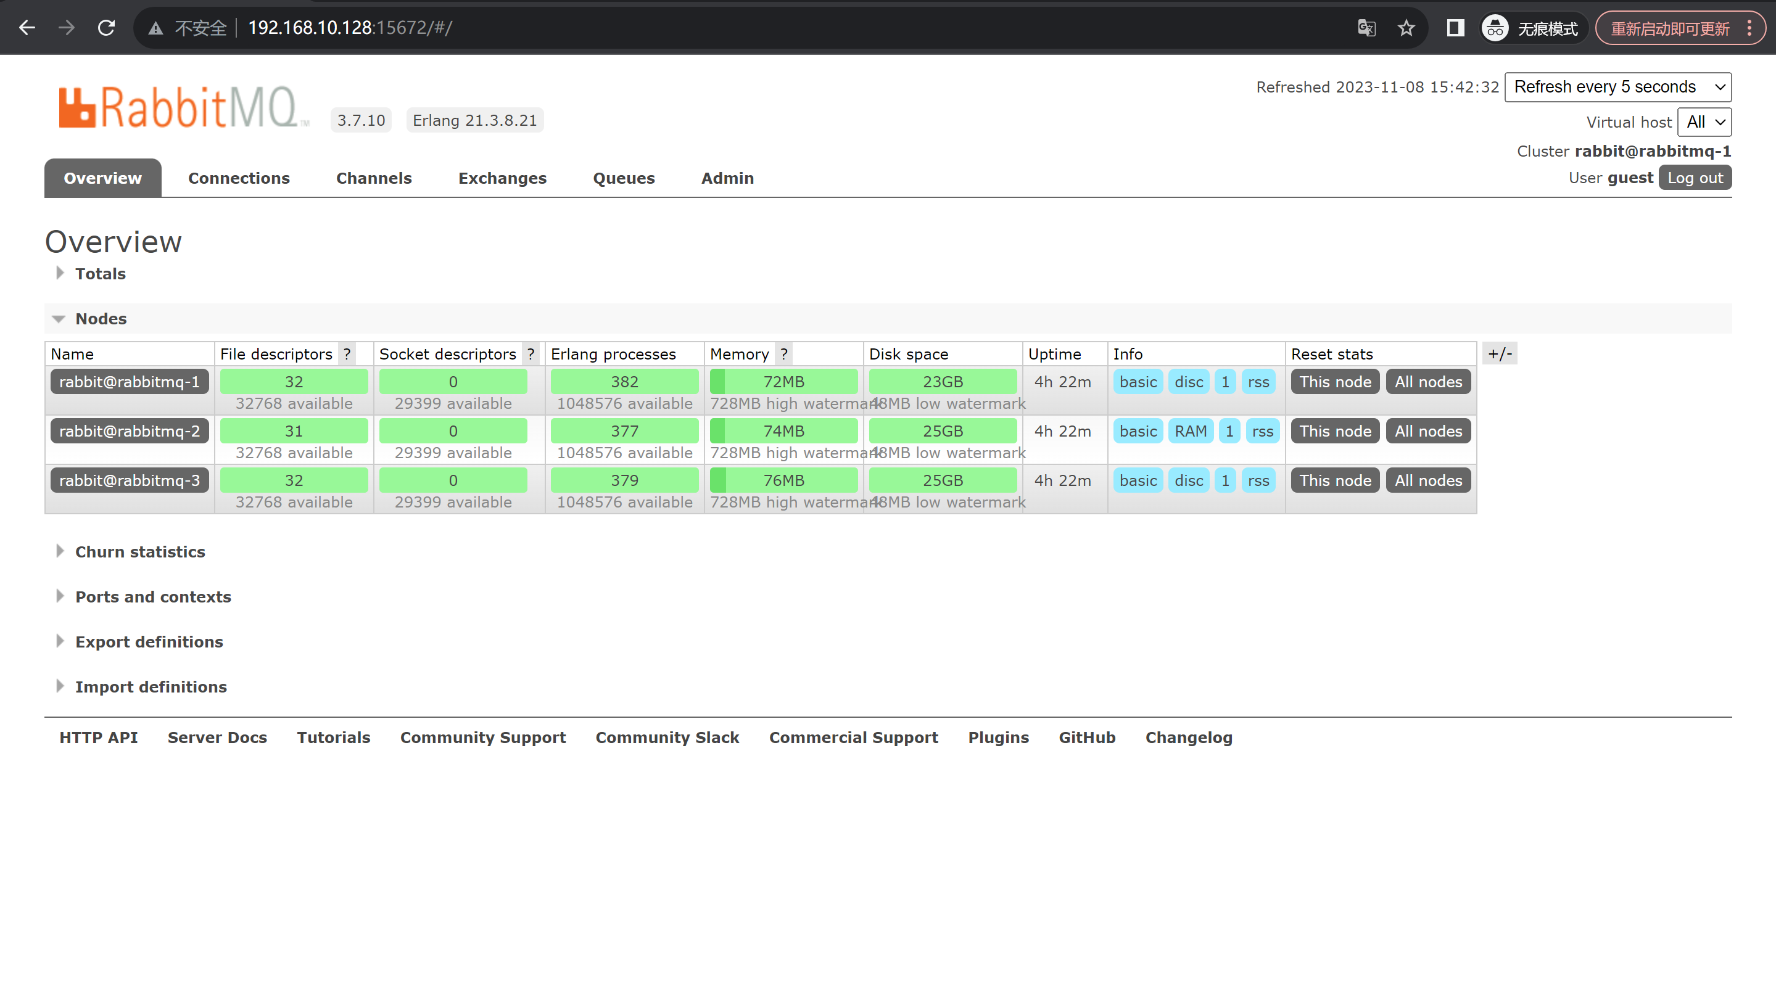This screenshot has height=1007, width=1776.
Task: Collapse the Nodes section
Action: coord(101,319)
